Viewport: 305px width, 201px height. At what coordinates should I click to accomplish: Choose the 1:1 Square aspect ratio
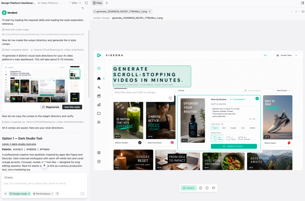(x=231, y=138)
